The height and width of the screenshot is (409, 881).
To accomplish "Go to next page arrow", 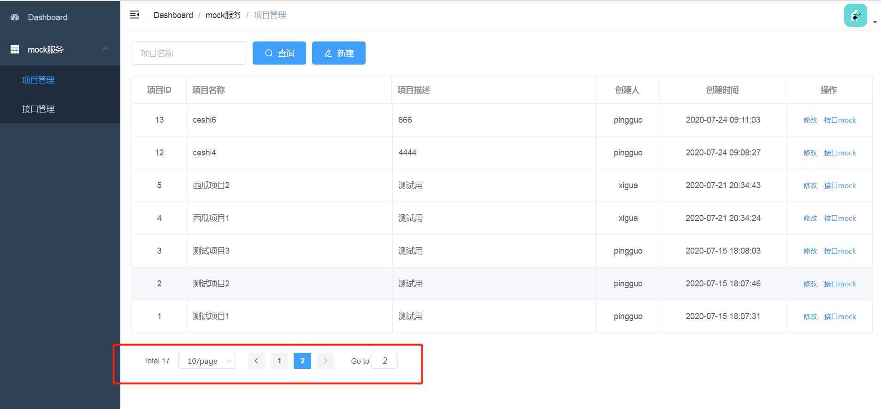I will pyautogui.click(x=325, y=361).
